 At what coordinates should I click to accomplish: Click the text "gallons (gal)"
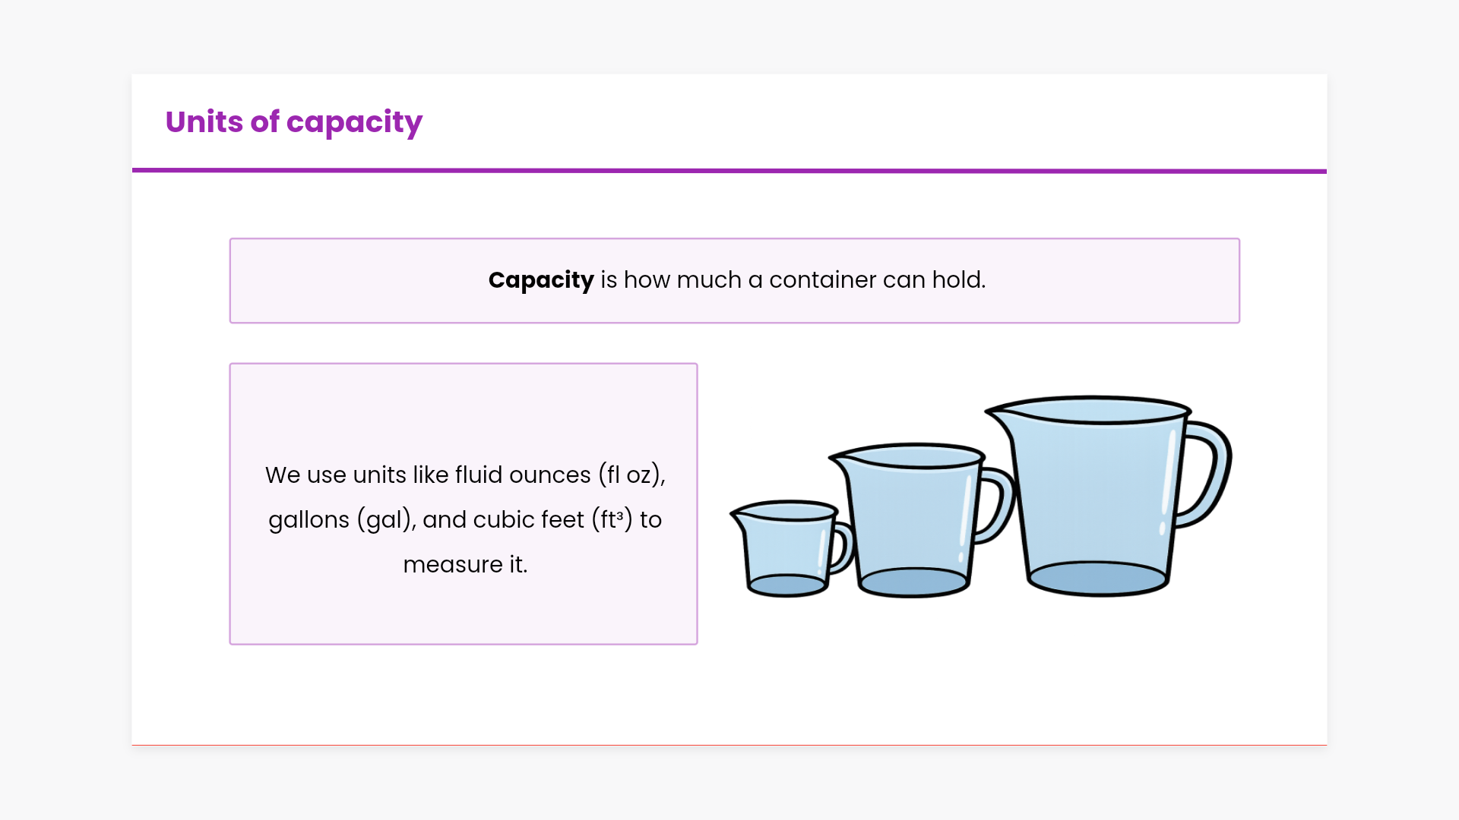click(x=340, y=520)
